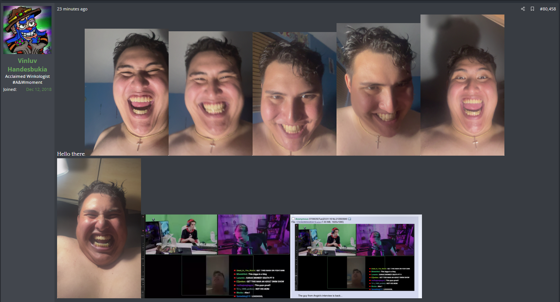Image resolution: width=560 pixels, height=302 pixels.
Task: Visit Vinluv Handesbukia user profile name
Action: pos(27,65)
